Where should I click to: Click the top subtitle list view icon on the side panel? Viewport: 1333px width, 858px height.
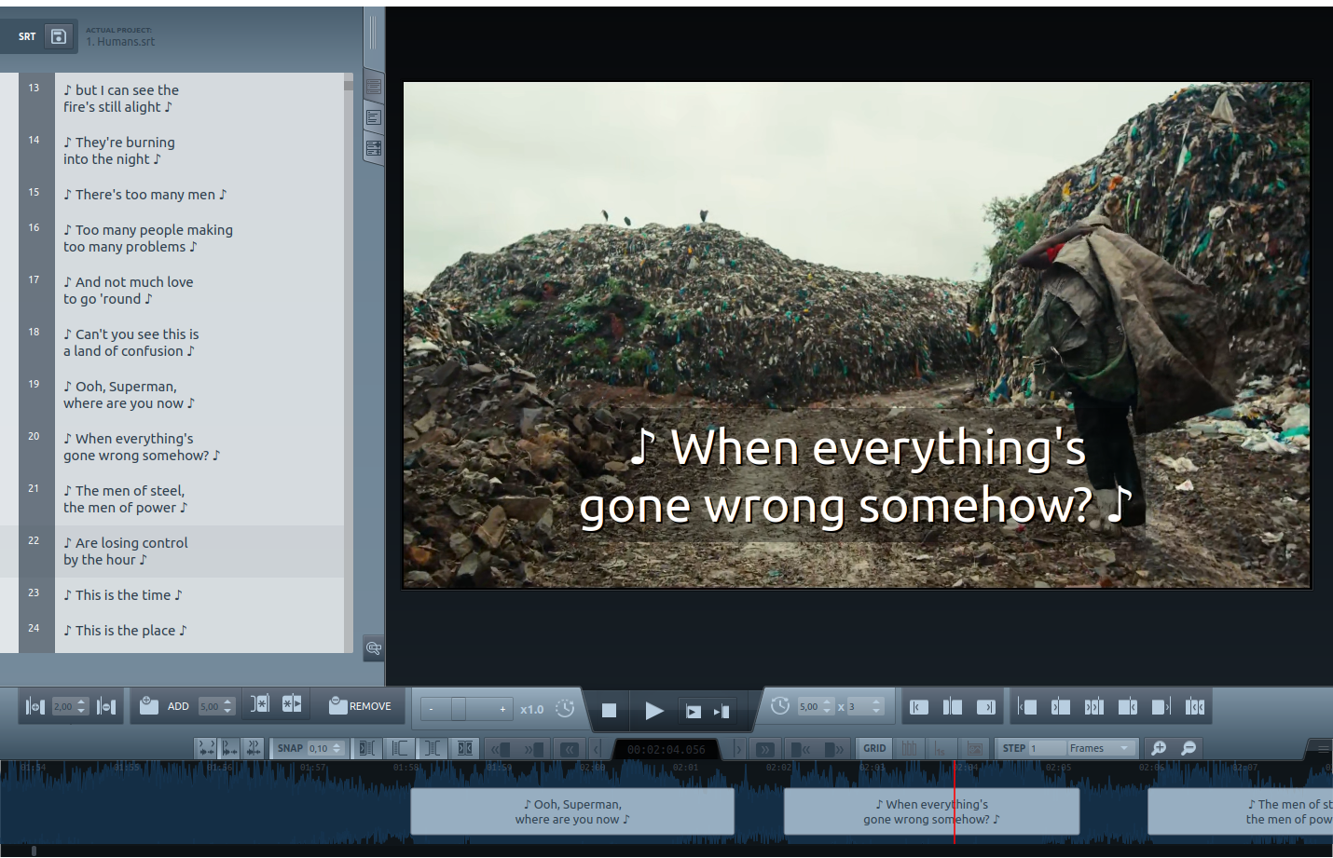[374, 87]
